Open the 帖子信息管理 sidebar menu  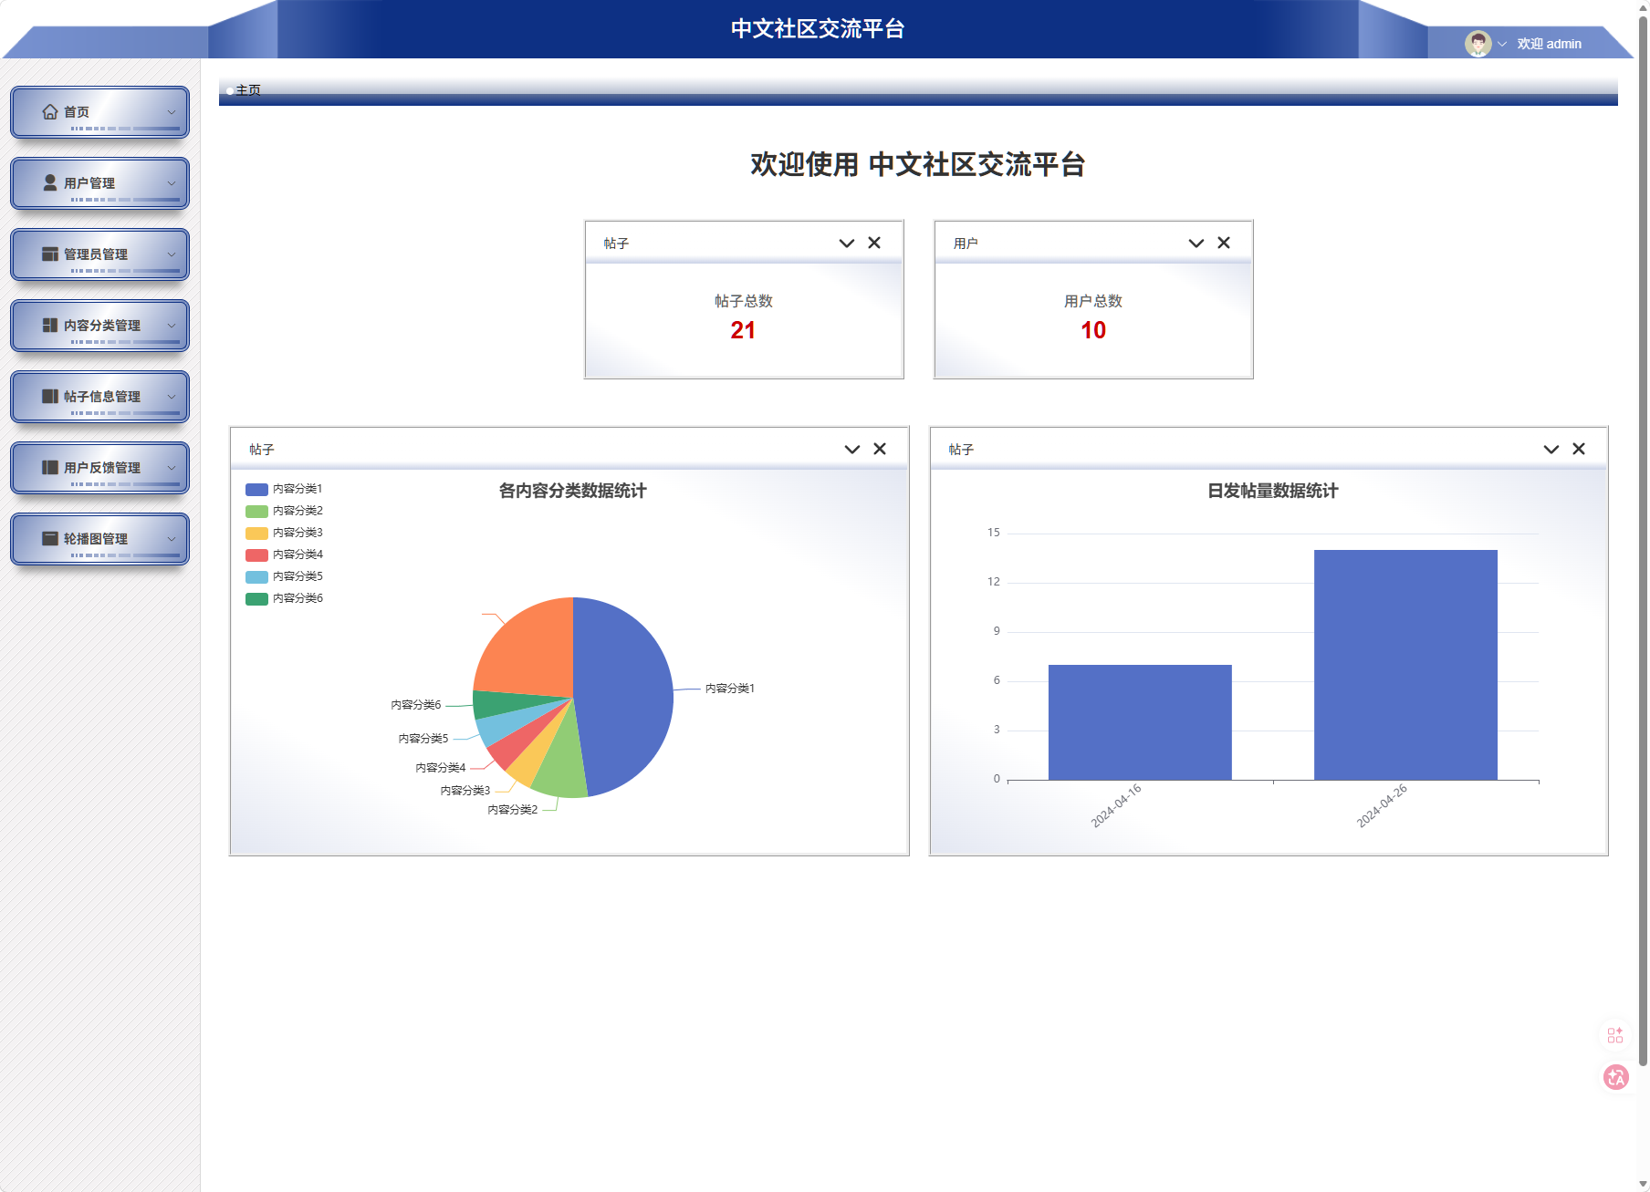click(x=99, y=397)
